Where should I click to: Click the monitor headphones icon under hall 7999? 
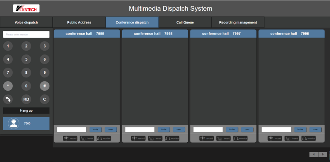coord(104,139)
